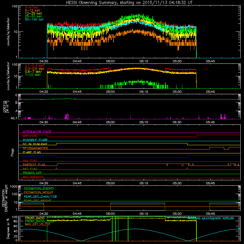Click the BAD_PACKETS flag label
Image resolution: width=244 pixels, height=244 pixels.
point(33,177)
